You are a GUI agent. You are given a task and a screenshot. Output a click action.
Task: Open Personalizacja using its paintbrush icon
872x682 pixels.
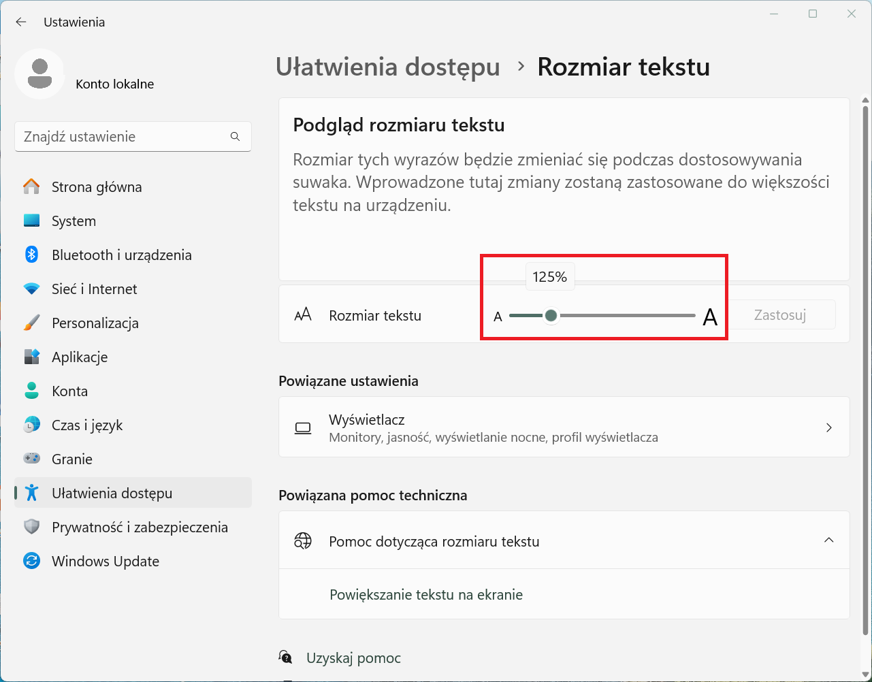[x=31, y=323]
